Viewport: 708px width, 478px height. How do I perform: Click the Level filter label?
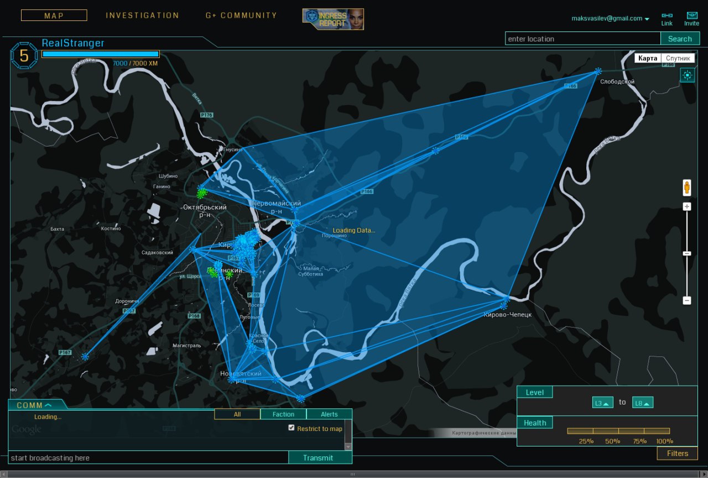click(x=535, y=392)
